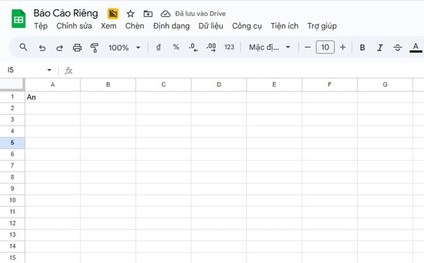Toggle strikethrough formatting
424x263 pixels.
[397, 47]
